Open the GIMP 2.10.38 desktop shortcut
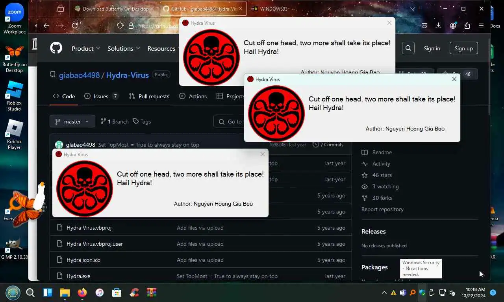Image resolution: width=504 pixels, height=302 pixels. click(15, 249)
